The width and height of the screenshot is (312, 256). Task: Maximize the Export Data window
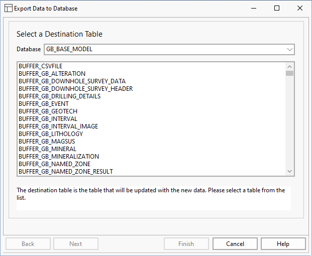[277, 9]
